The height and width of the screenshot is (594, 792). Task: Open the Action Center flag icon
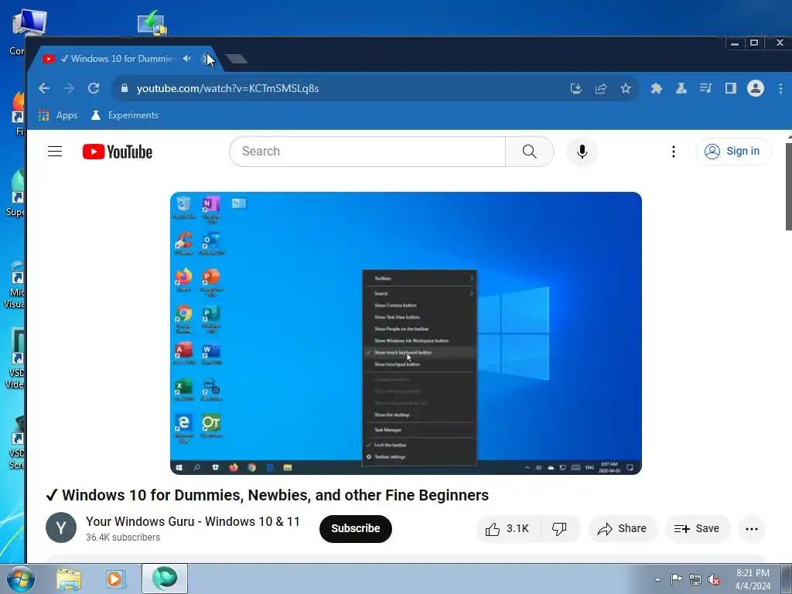[x=676, y=579]
